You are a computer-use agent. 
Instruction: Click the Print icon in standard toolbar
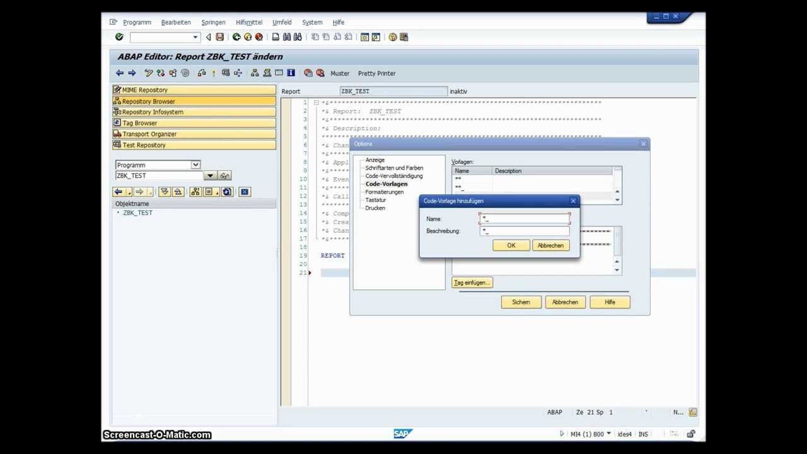click(x=276, y=37)
